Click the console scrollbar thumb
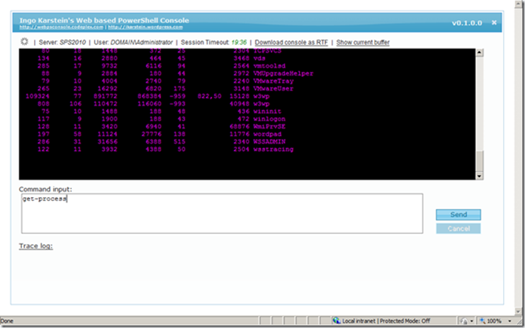Viewport: 525px width, 328px height. (x=480, y=161)
